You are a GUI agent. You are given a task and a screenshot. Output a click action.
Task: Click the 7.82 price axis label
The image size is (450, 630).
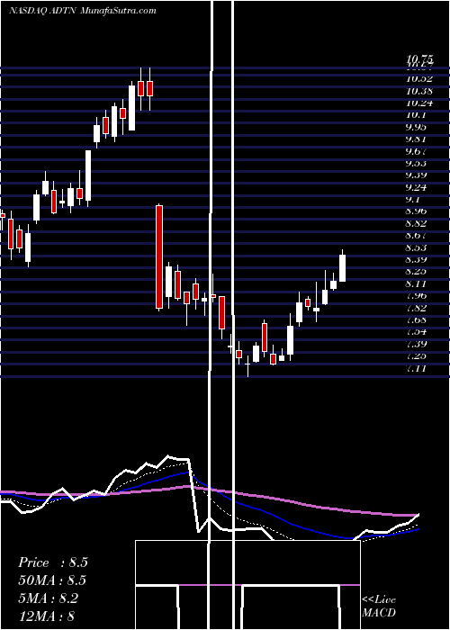click(417, 308)
